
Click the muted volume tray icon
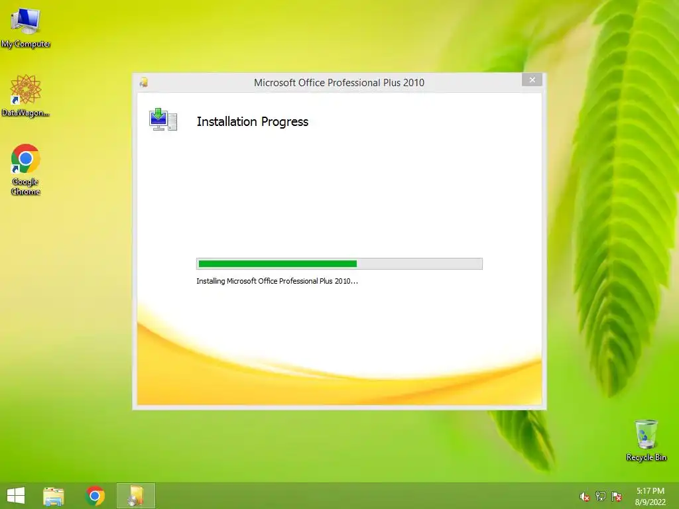(x=584, y=496)
